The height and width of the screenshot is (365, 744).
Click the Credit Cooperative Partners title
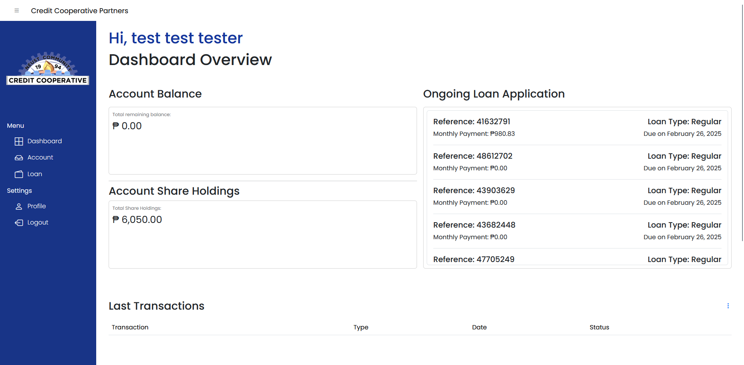pos(80,10)
